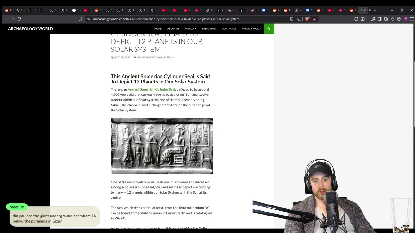Screen dimensions: 415x233
Task: Open the PRIVACY POLICY menu item
Action: tap(251, 29)
